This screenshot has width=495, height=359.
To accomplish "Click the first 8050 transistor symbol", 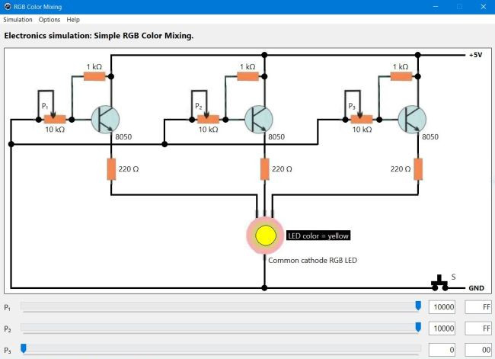I will (105, 120).
